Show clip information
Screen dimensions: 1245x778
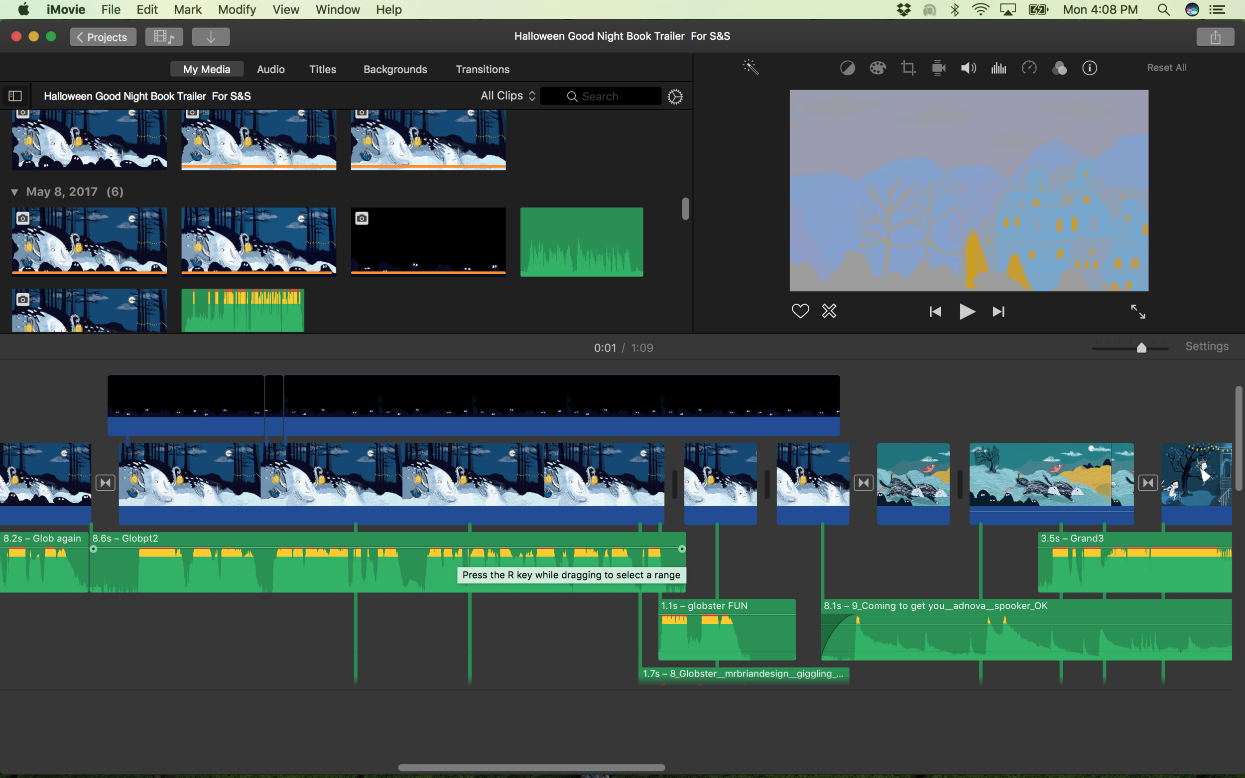click(1090, 68)
